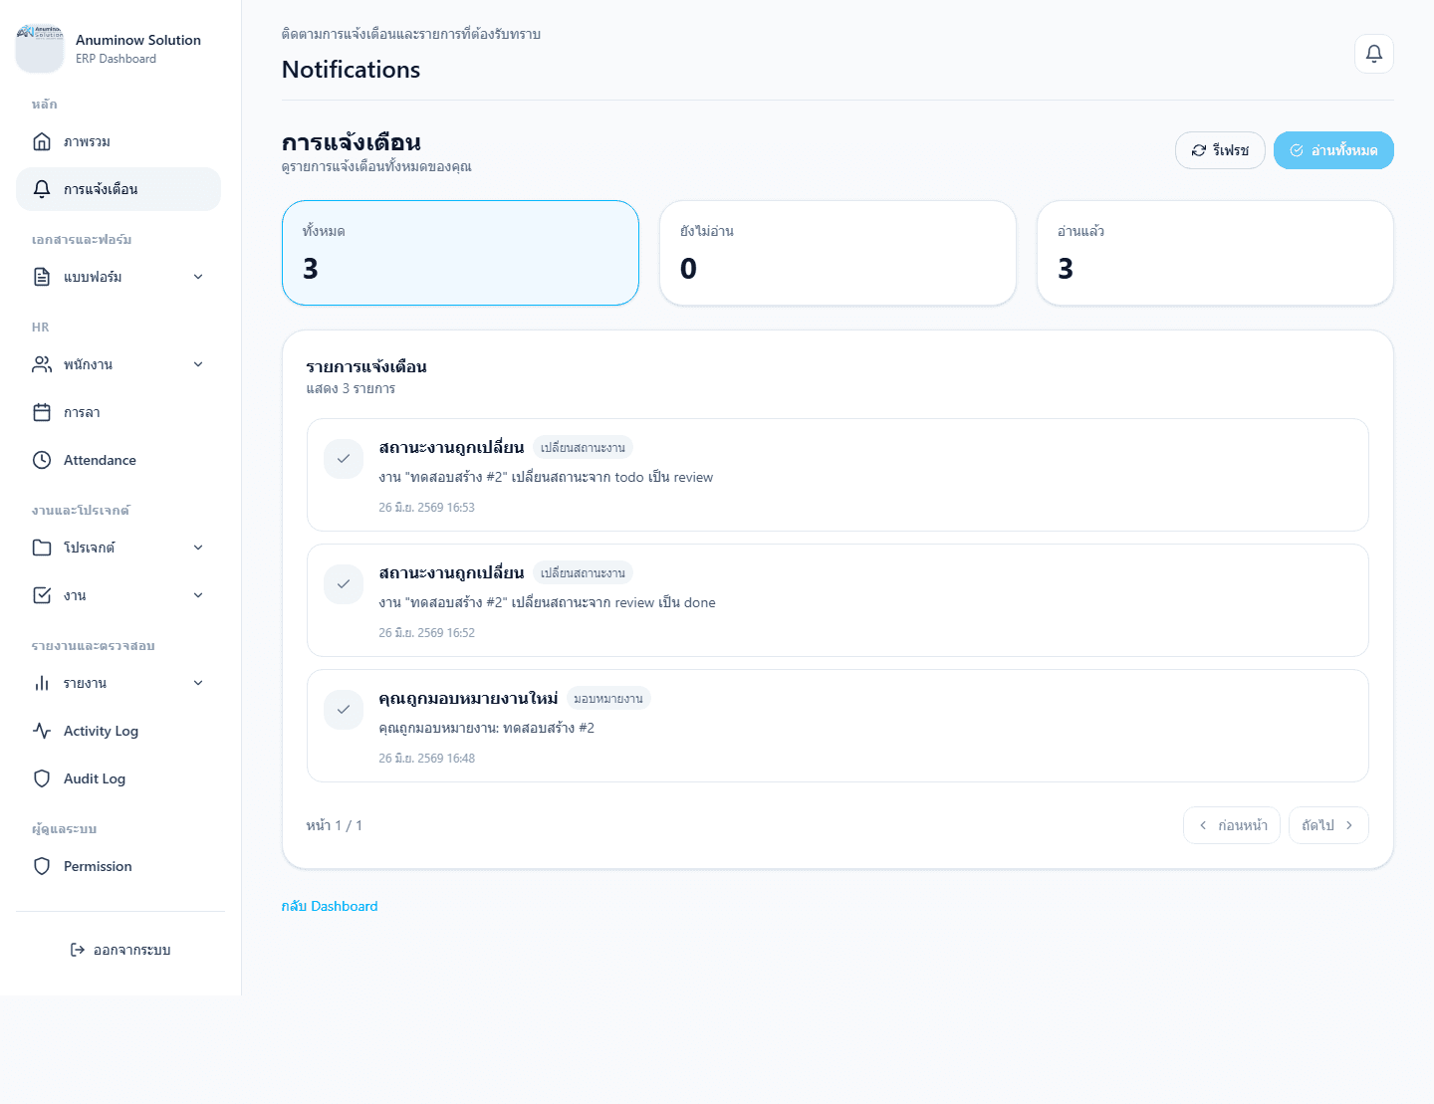This screenshot has height=1104, width=1434.
Task: Click the checkbox icon beside งาน
Action: [x=42, y=595]
